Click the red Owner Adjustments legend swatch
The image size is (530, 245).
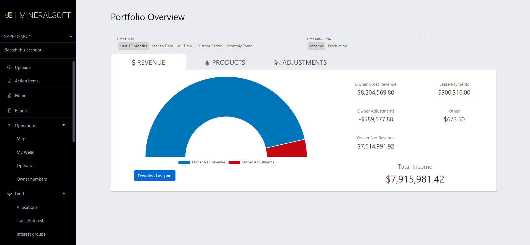click(x=234, y=162)
